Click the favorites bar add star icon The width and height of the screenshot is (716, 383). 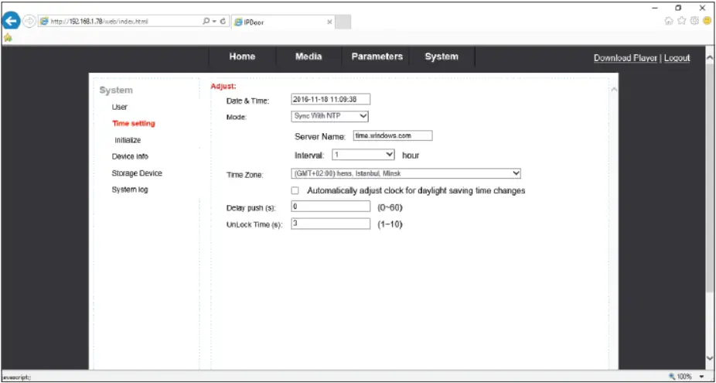7,38
